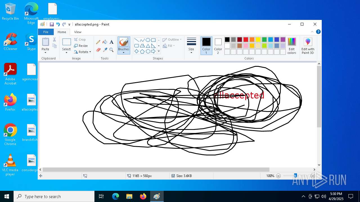
Task: Choose the Pentagon shape
Action: point(142,51)
